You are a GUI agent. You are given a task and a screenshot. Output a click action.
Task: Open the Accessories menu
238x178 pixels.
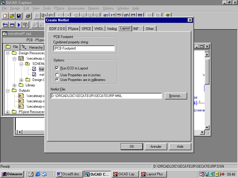76,8
